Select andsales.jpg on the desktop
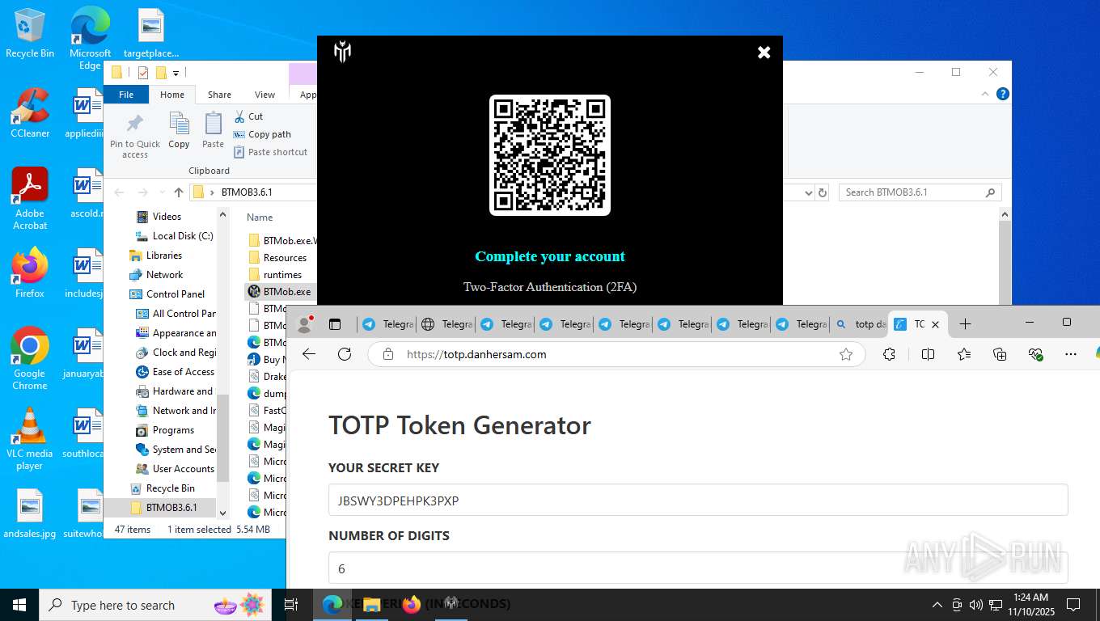This screenshot has height=621, width=1100. [30, 514]
